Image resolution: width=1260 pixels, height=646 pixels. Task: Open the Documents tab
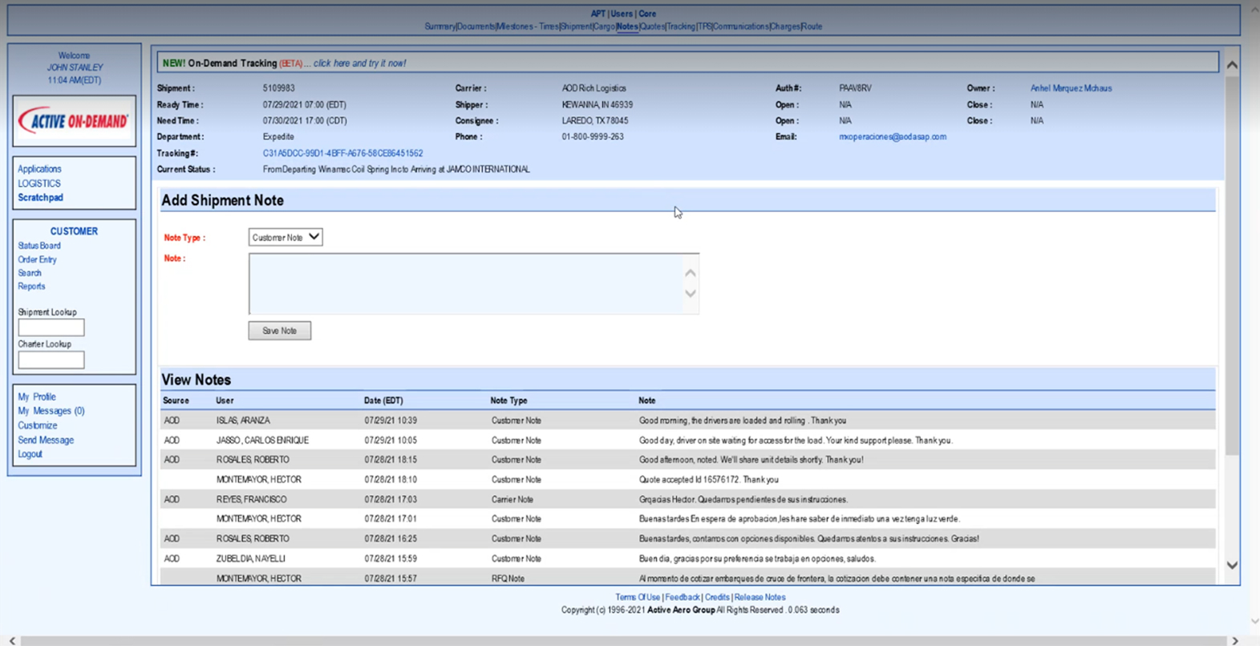point(476,26)
